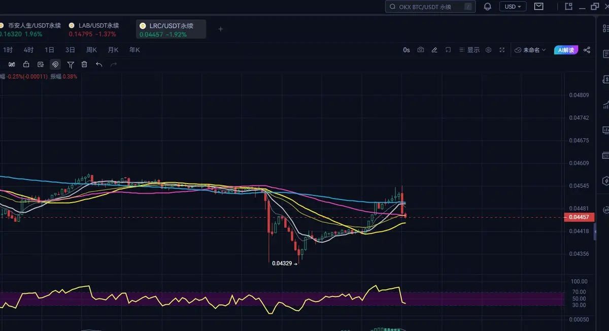Screen dimensions: 609x331
Task: Click the candlestick style icon
Action: click(x=12, y=64)
